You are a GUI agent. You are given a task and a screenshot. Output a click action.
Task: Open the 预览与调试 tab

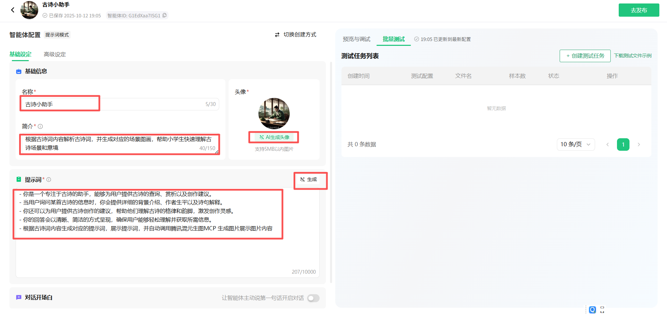coord(356,39)
